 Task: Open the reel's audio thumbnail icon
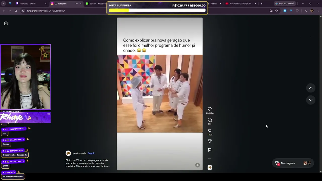pyautogui.click(x=210, y=167)
